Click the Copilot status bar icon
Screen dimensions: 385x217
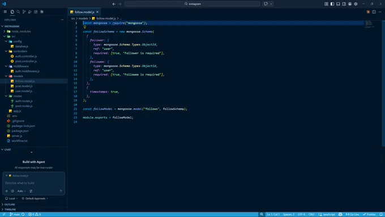click(x=340, y=214)
